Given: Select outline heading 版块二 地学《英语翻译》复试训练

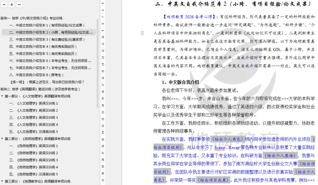Looking at the screenshot, I should [x=40, y=89].
